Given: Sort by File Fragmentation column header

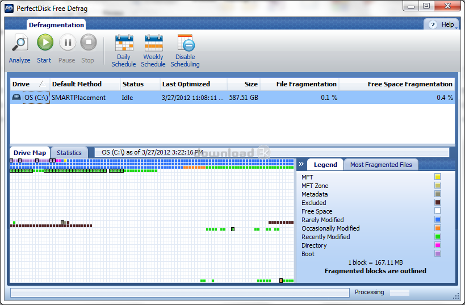Looking at the screenshot, I should pos(300,84).
